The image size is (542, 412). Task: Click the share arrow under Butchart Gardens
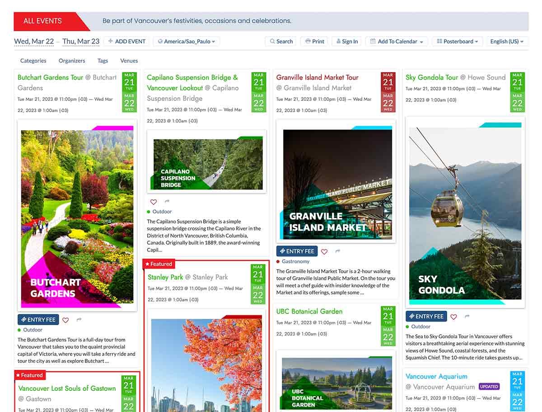point(79,320)
